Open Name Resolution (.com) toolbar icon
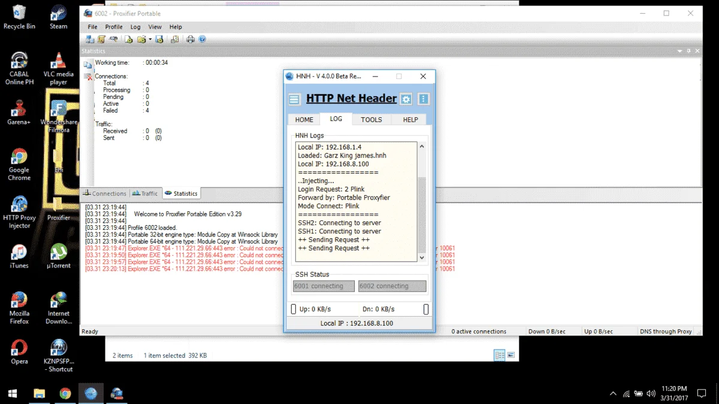719x404 pixels. coord(113,39)
